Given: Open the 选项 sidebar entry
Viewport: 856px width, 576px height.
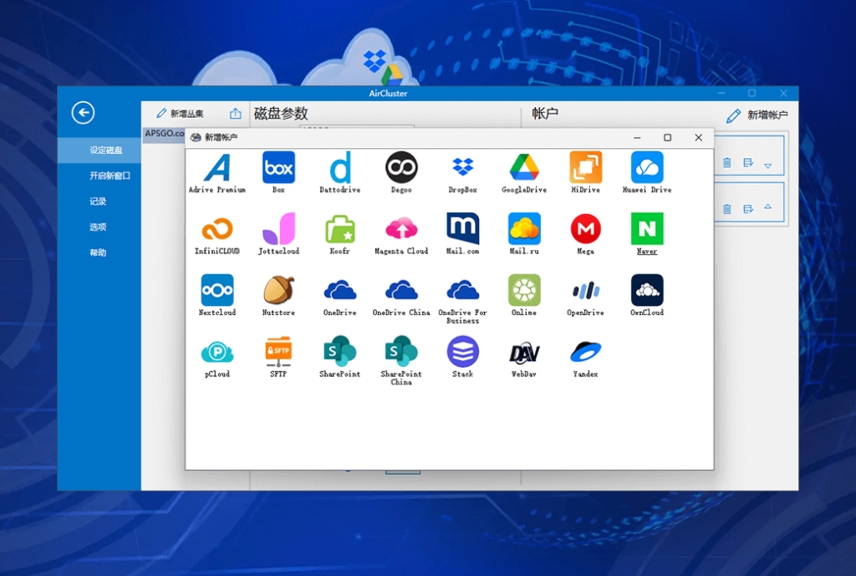Looking at the screenshot, I should [99, 227].
